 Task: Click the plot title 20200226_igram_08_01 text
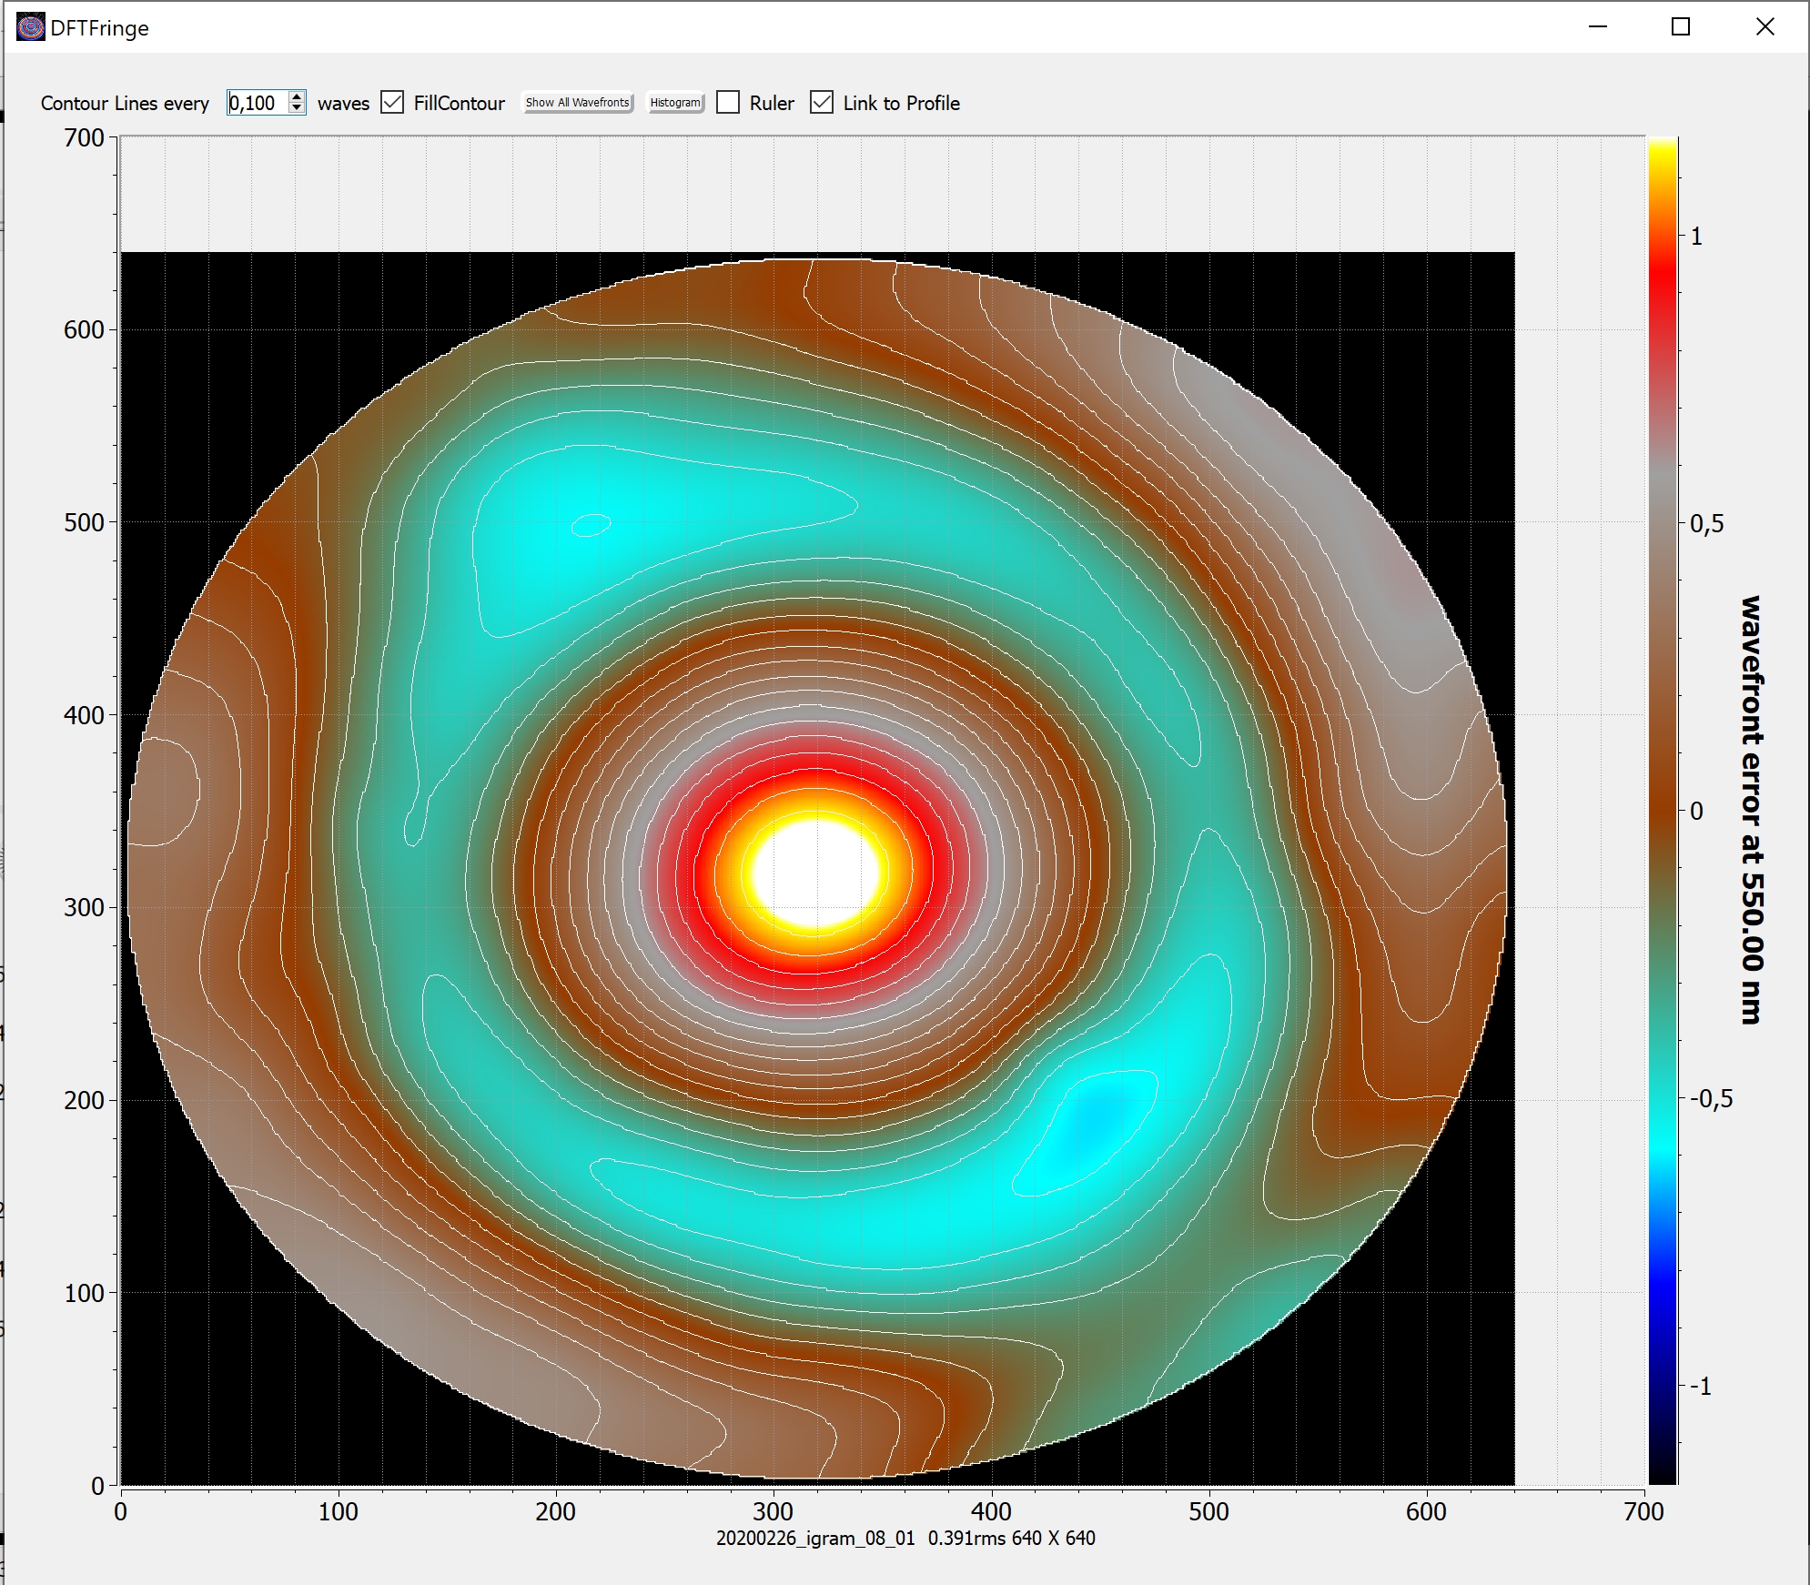814,1538
